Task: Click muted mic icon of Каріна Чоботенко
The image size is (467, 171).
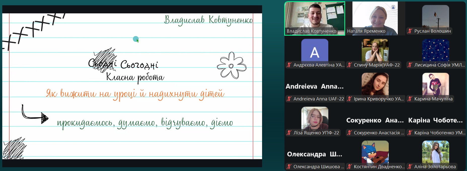Action: pos(410,133)
